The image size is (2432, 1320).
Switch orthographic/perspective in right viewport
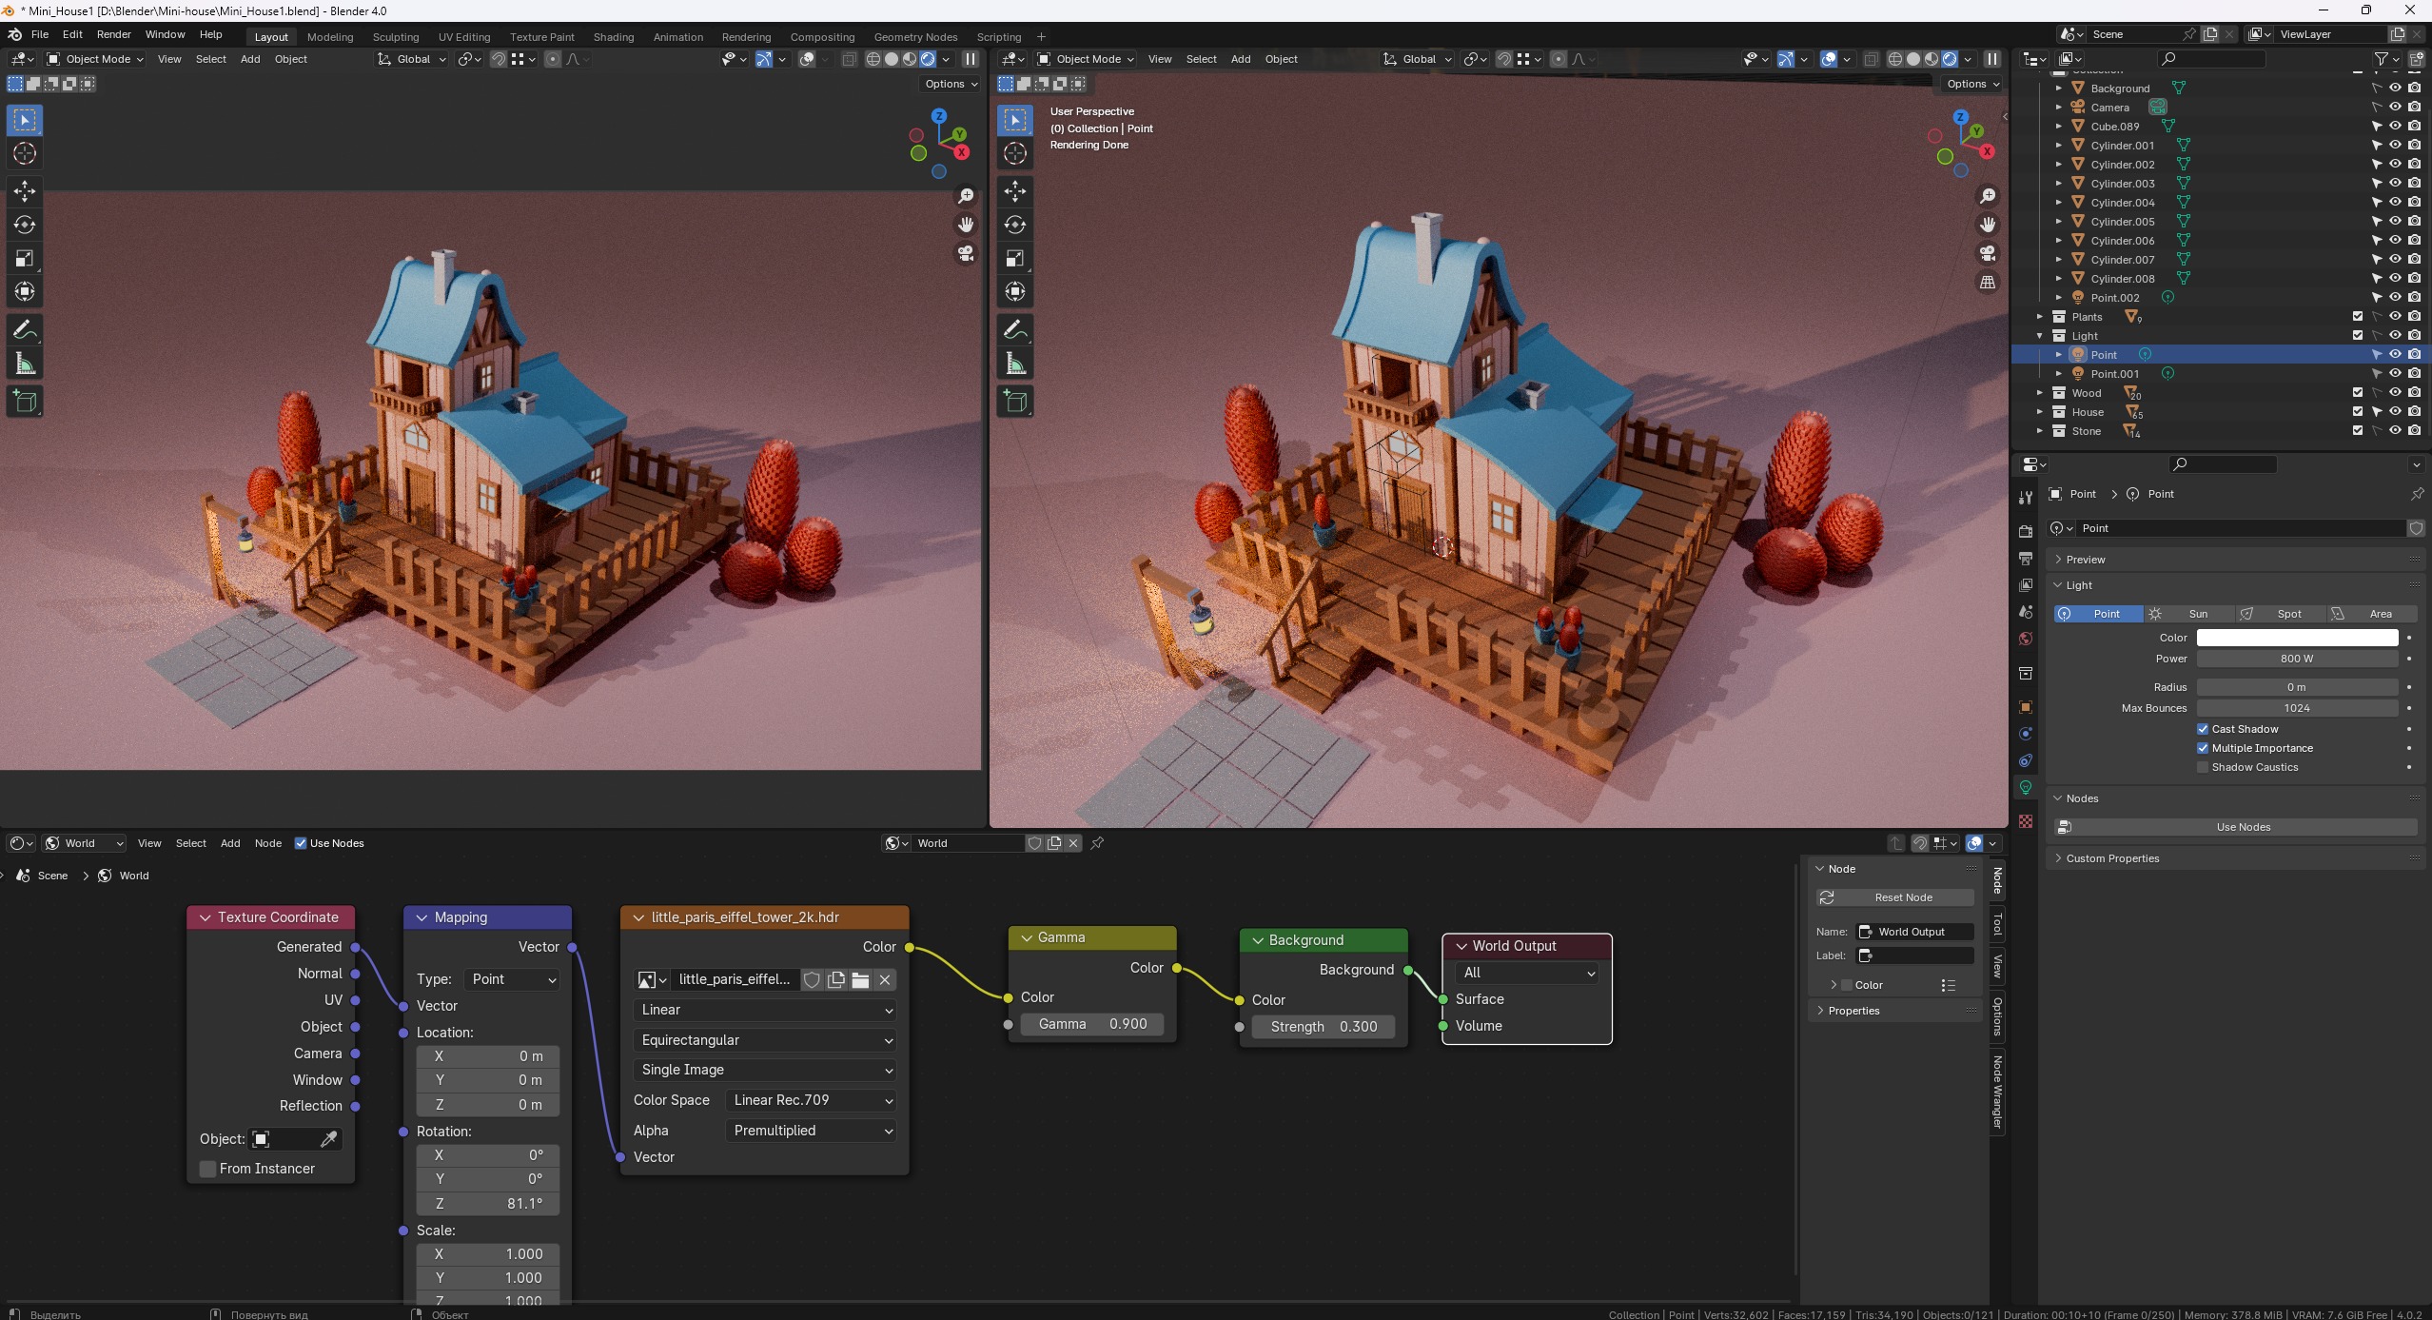click(x=1988, y=282)
